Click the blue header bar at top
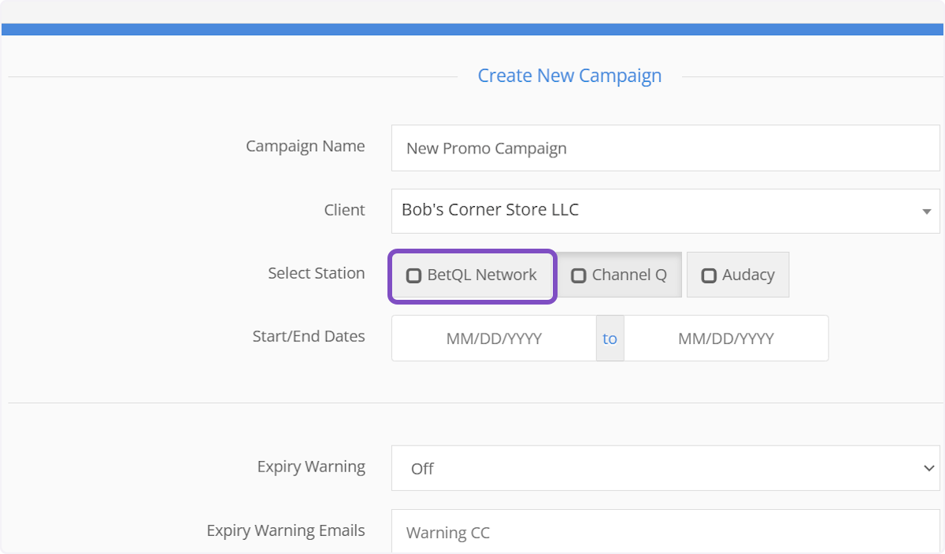Viewport: 945px width, 554px height. (472, 29)
